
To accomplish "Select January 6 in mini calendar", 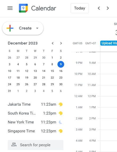I will click(61, 91).
